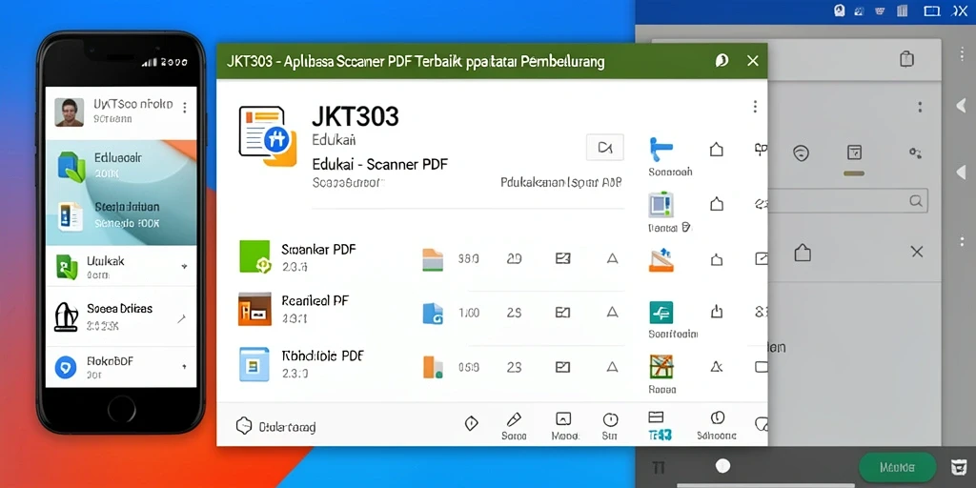The width and height of the screenshot is (976, 488).
Task: Click the chat bubble icon in green title bar
Action: tap(722, 60)
